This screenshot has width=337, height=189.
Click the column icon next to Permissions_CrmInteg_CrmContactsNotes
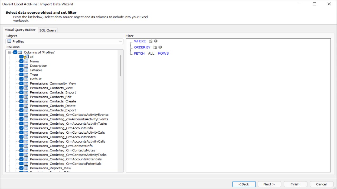[26, 150]
